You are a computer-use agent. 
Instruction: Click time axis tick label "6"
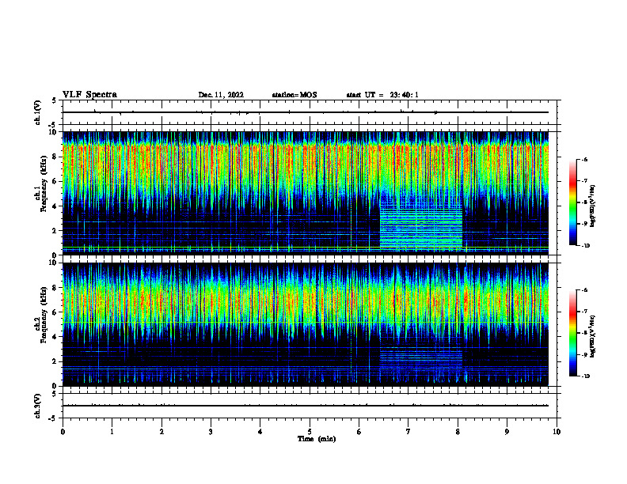click(x=359, y=432)
